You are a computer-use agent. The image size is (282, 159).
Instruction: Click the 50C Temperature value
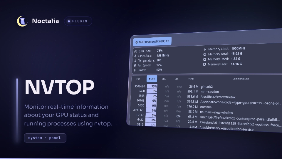[159, 60]
